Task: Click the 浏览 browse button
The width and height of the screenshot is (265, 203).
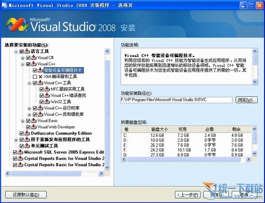Action: coord(247,100)
